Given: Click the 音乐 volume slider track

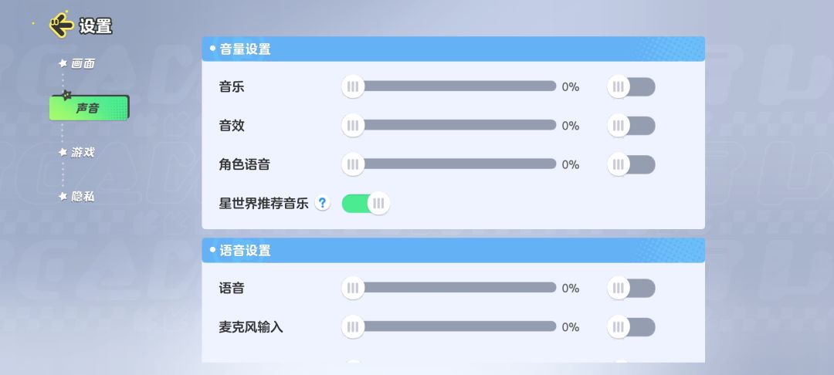Looking at the screenshot, I should (456, 86).
